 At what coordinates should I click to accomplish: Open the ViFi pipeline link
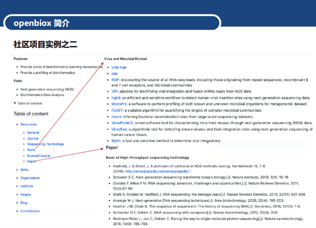click(115, 91)
